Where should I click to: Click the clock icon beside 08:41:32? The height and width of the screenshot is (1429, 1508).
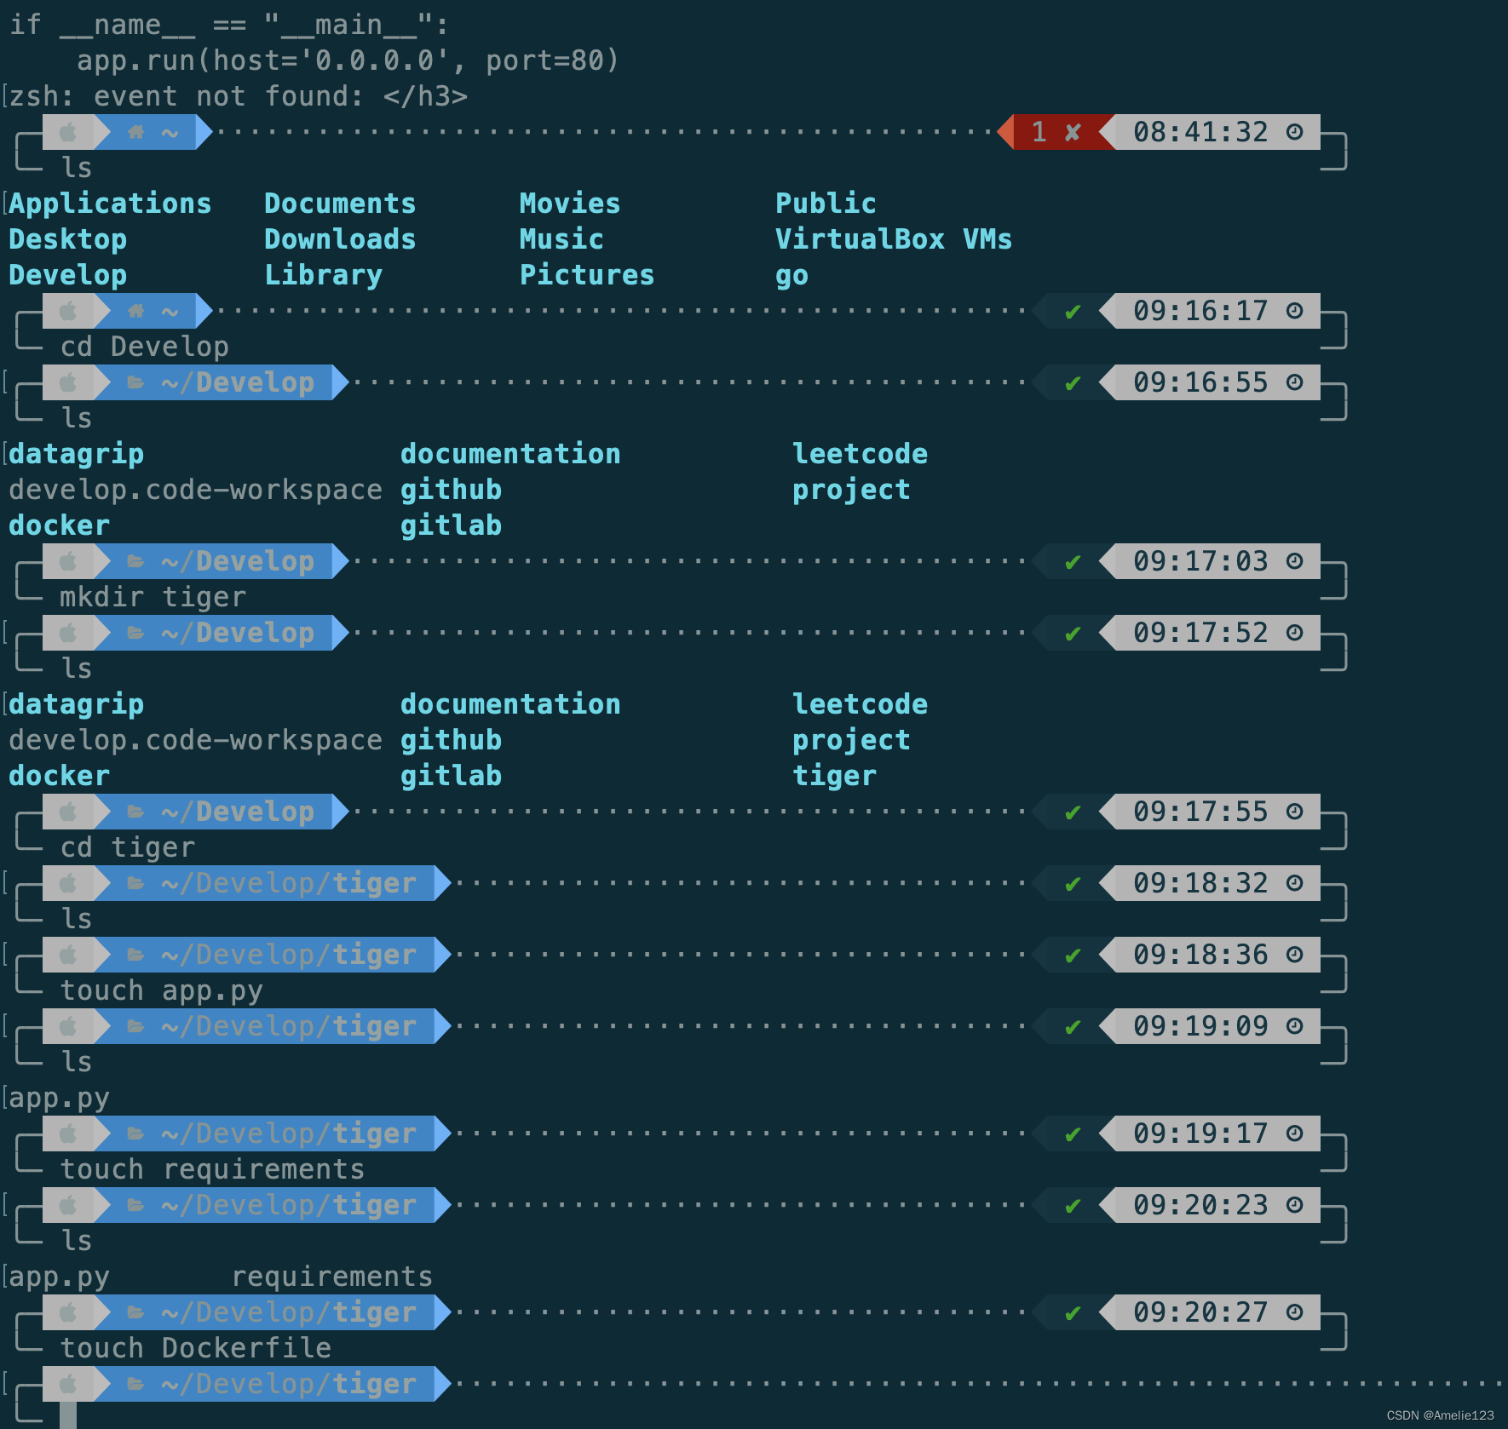click(x=1294, y=132)
